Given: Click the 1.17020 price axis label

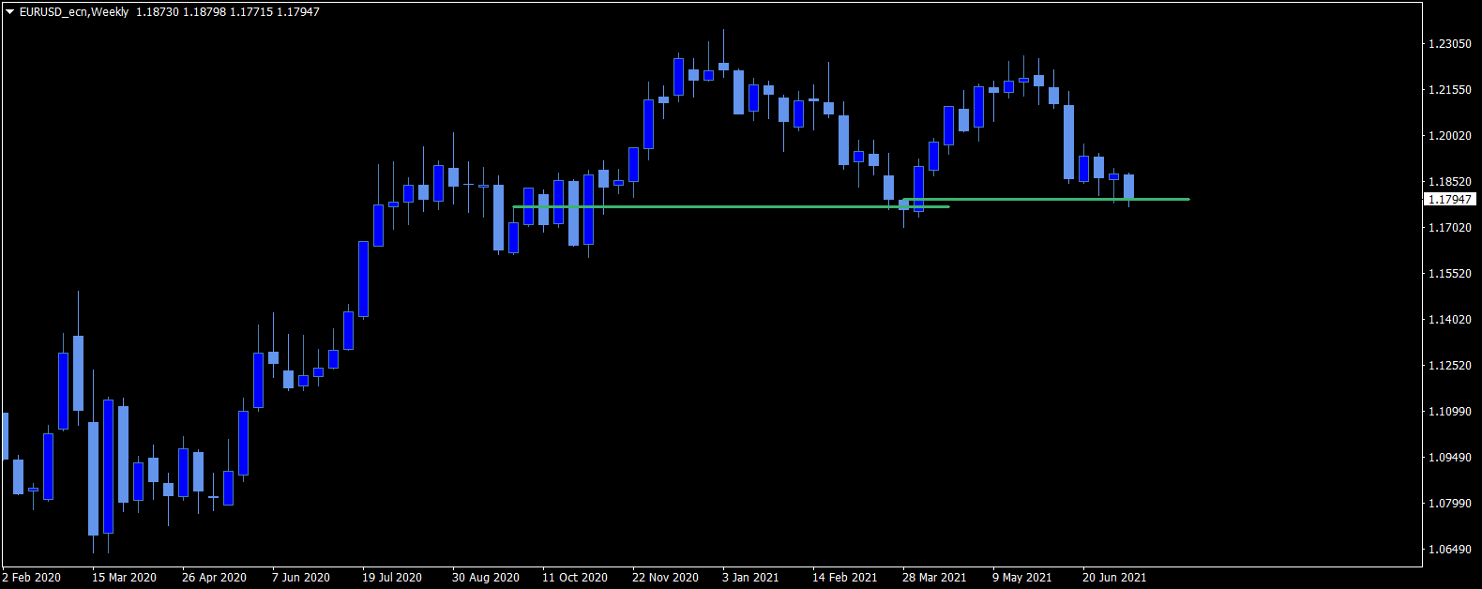Looking at the screenshot, I should (x=1449, y=228).
